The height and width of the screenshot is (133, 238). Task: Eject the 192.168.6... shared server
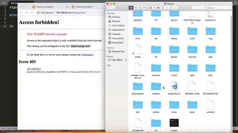tap(126, 60)
